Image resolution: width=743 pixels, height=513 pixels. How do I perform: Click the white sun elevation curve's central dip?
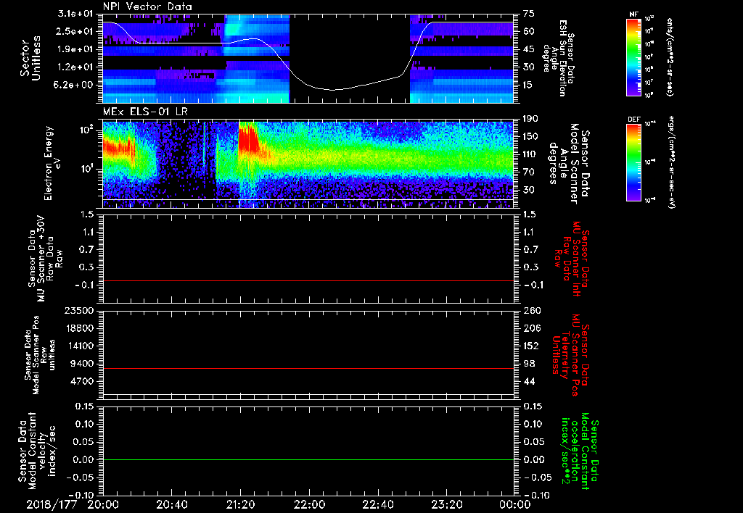332,89
